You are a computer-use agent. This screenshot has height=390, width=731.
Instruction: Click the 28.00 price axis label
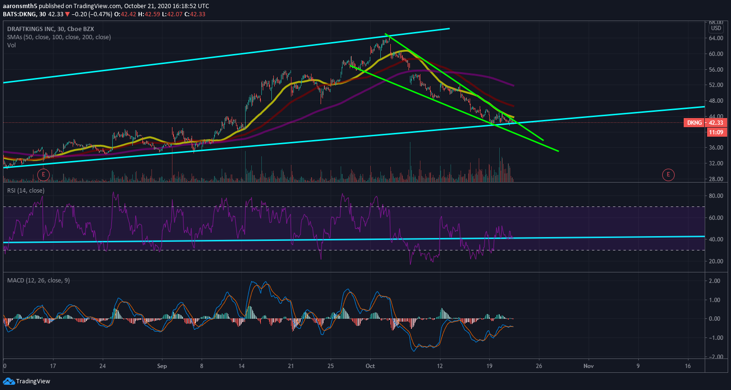pos(716,179)
